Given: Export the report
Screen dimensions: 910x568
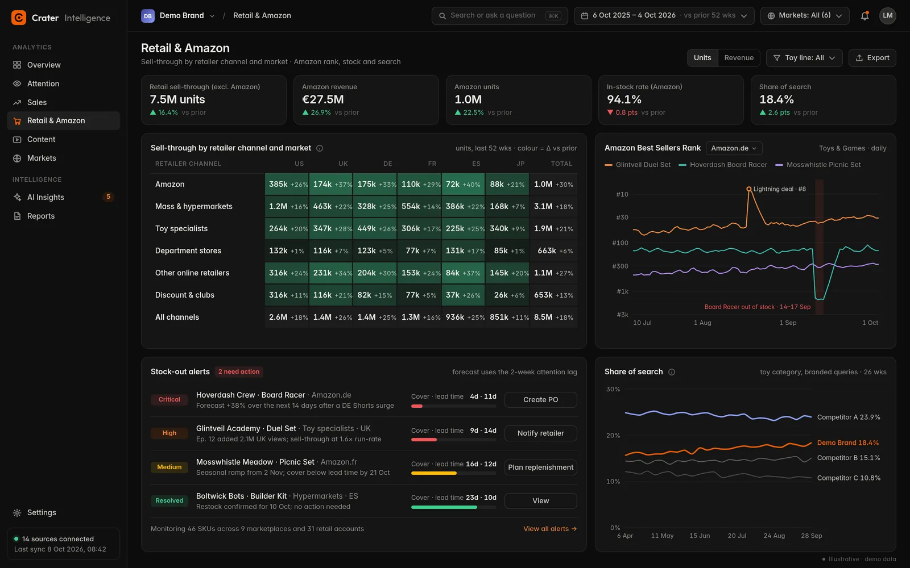Looking at the screenshot, I should point(872,58).
